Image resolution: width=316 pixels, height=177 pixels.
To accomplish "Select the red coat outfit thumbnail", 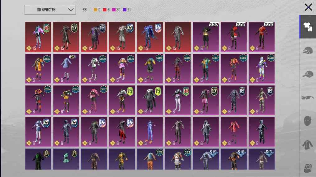I will click(x=234, y=132).
